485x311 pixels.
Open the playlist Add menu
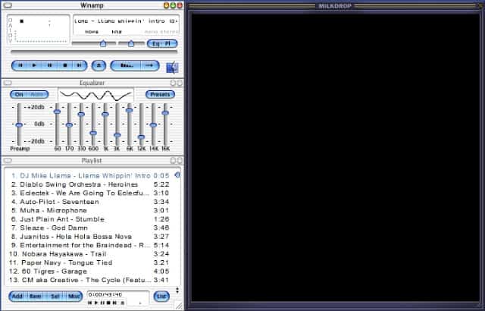(x=17, y=296)
